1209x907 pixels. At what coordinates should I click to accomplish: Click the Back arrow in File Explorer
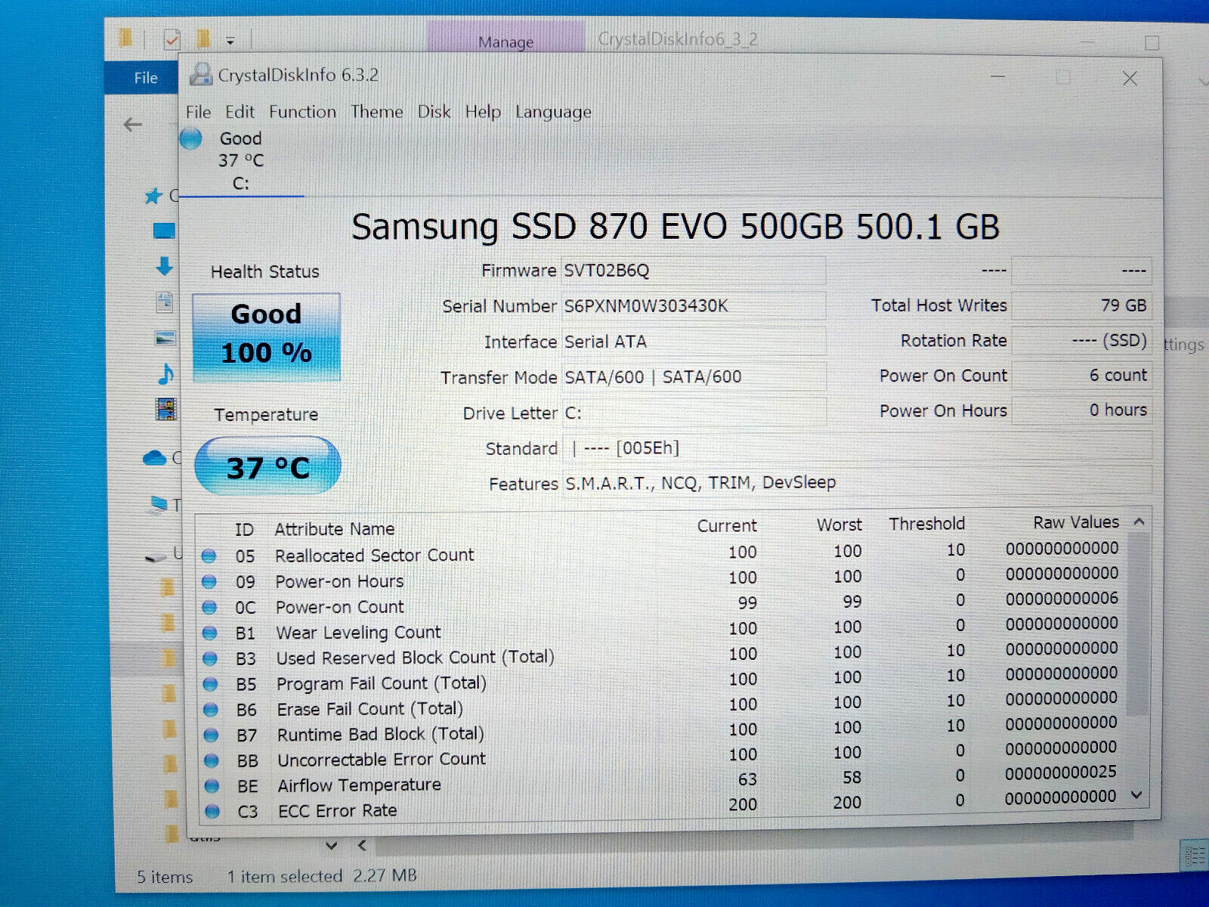(133, 125)
